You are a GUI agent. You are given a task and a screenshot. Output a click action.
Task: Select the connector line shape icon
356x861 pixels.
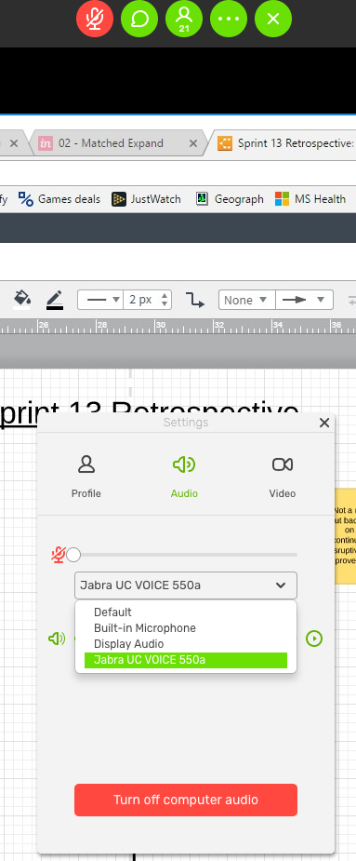coord(194,300)
